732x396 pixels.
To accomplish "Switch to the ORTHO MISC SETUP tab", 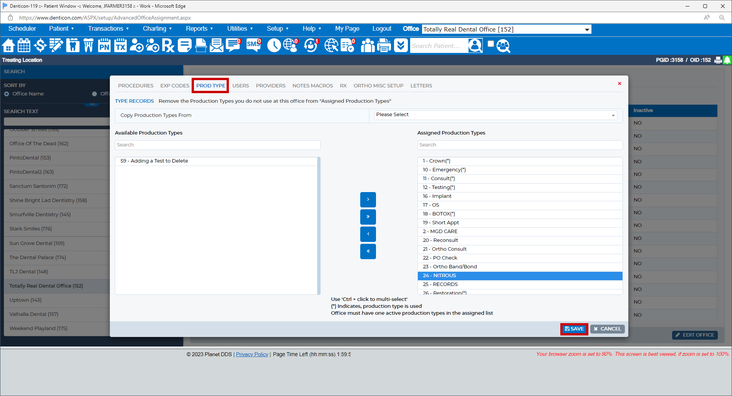I will 379,86.
